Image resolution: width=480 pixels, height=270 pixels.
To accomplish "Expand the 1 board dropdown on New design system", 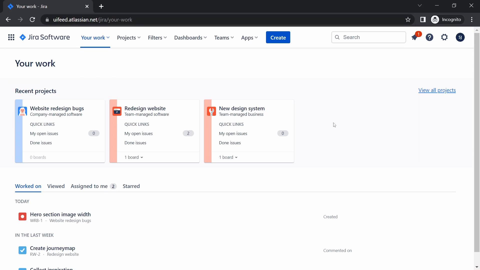I will click(228, 157).
